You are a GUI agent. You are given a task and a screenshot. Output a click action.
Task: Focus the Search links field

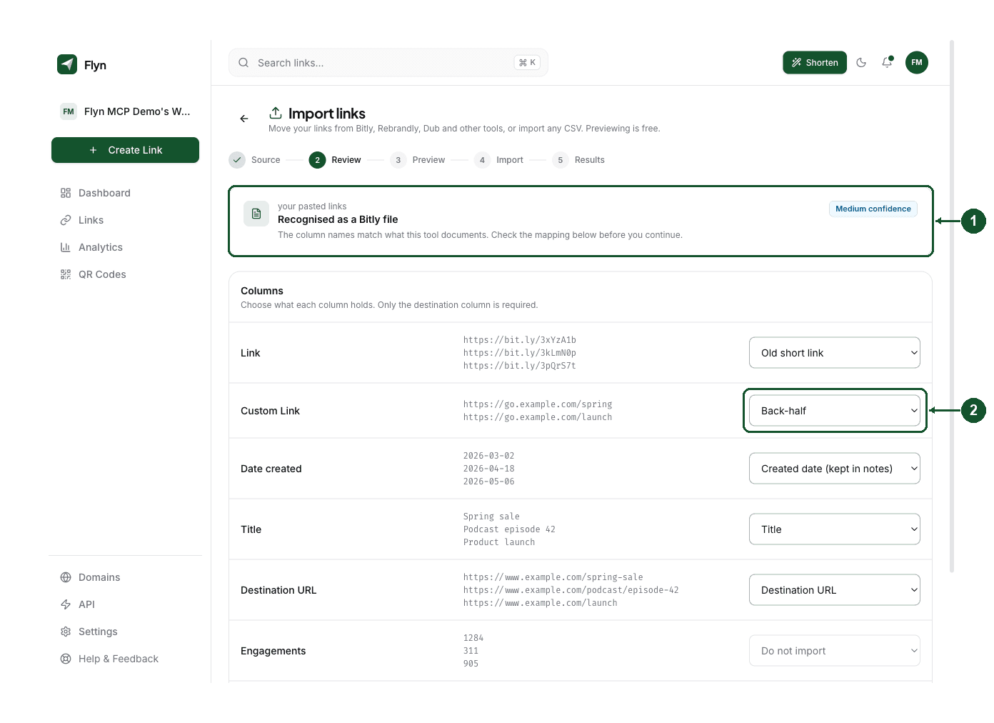(x=388, y=63)
